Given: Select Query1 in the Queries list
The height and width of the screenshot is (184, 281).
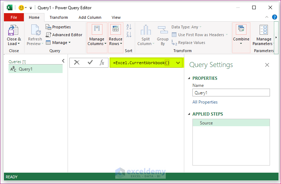Looking at the screenshot, I should [x=36, y=69].
